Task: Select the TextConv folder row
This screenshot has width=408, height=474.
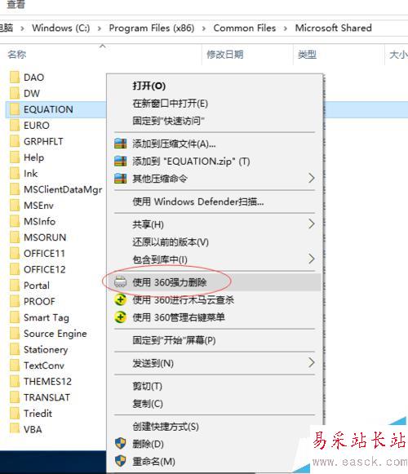Action: pos(44,365)
